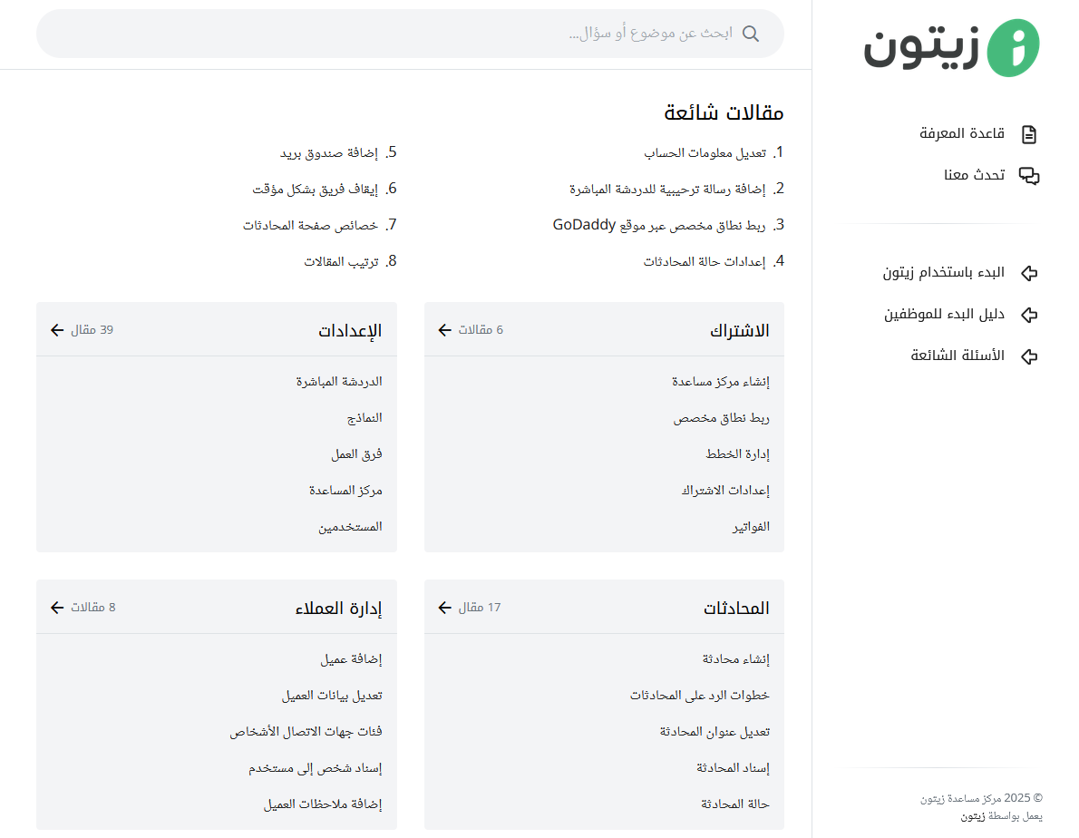Click the chat bubbles icon beside تحدث معنا
The width and height of the screenshot is (1079, 838).
coord(1029,176)
